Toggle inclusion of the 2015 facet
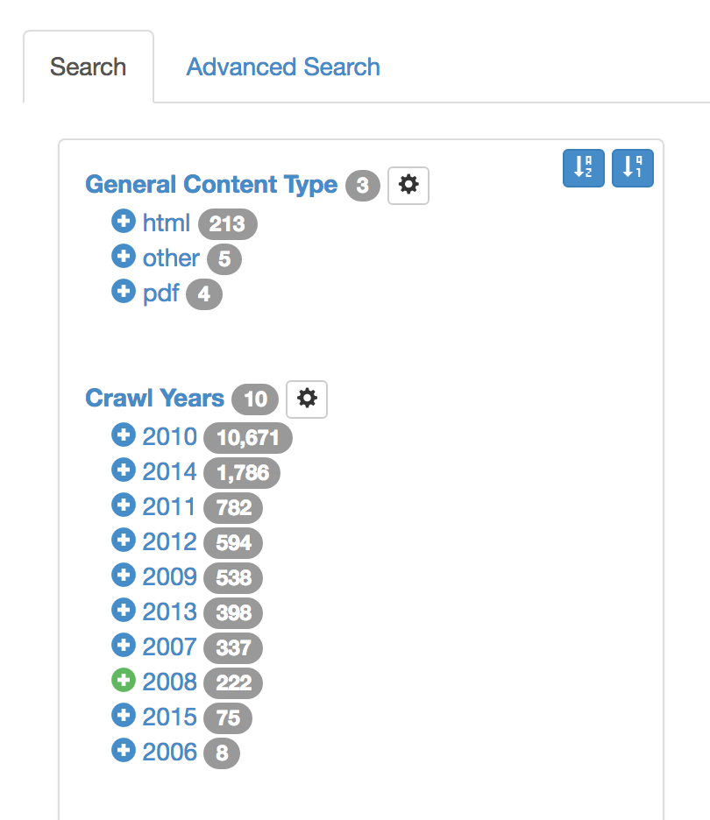 click(x=124, y=715)
